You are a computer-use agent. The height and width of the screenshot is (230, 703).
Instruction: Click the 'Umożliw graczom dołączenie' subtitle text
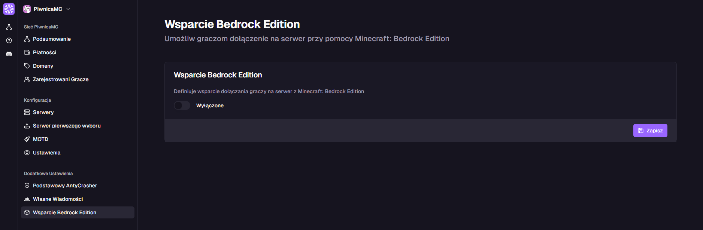(307, 39)
